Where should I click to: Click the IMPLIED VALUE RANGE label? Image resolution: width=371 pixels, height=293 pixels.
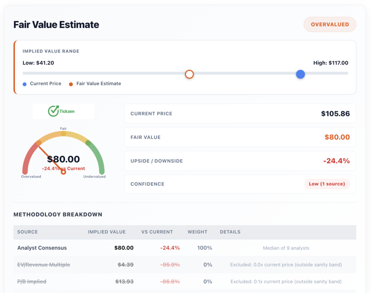[51, 51]
